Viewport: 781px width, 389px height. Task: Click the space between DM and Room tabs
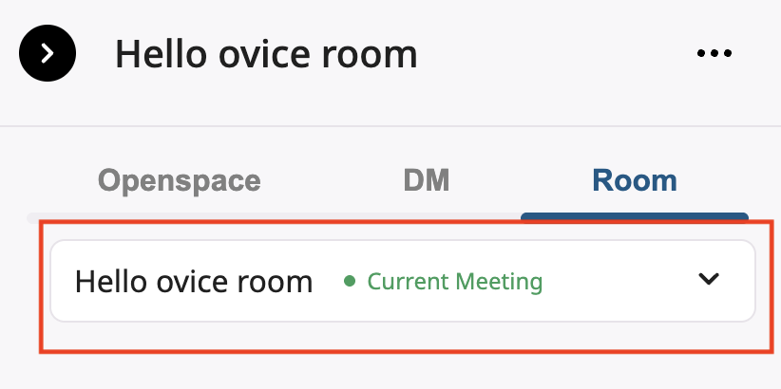tap(521, 180)
